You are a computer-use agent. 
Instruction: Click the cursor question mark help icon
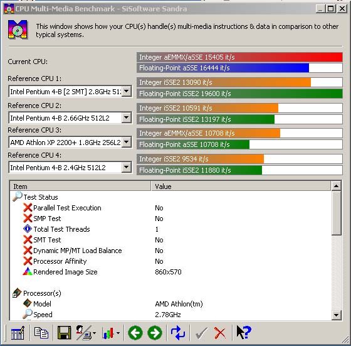click(x=244, y=333)
